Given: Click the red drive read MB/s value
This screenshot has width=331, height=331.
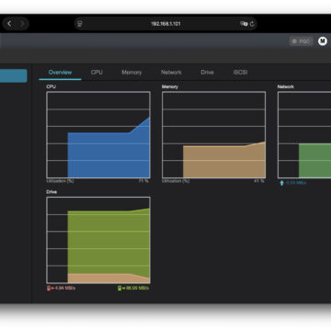Looking at the screenshot, I should [65, 288].
